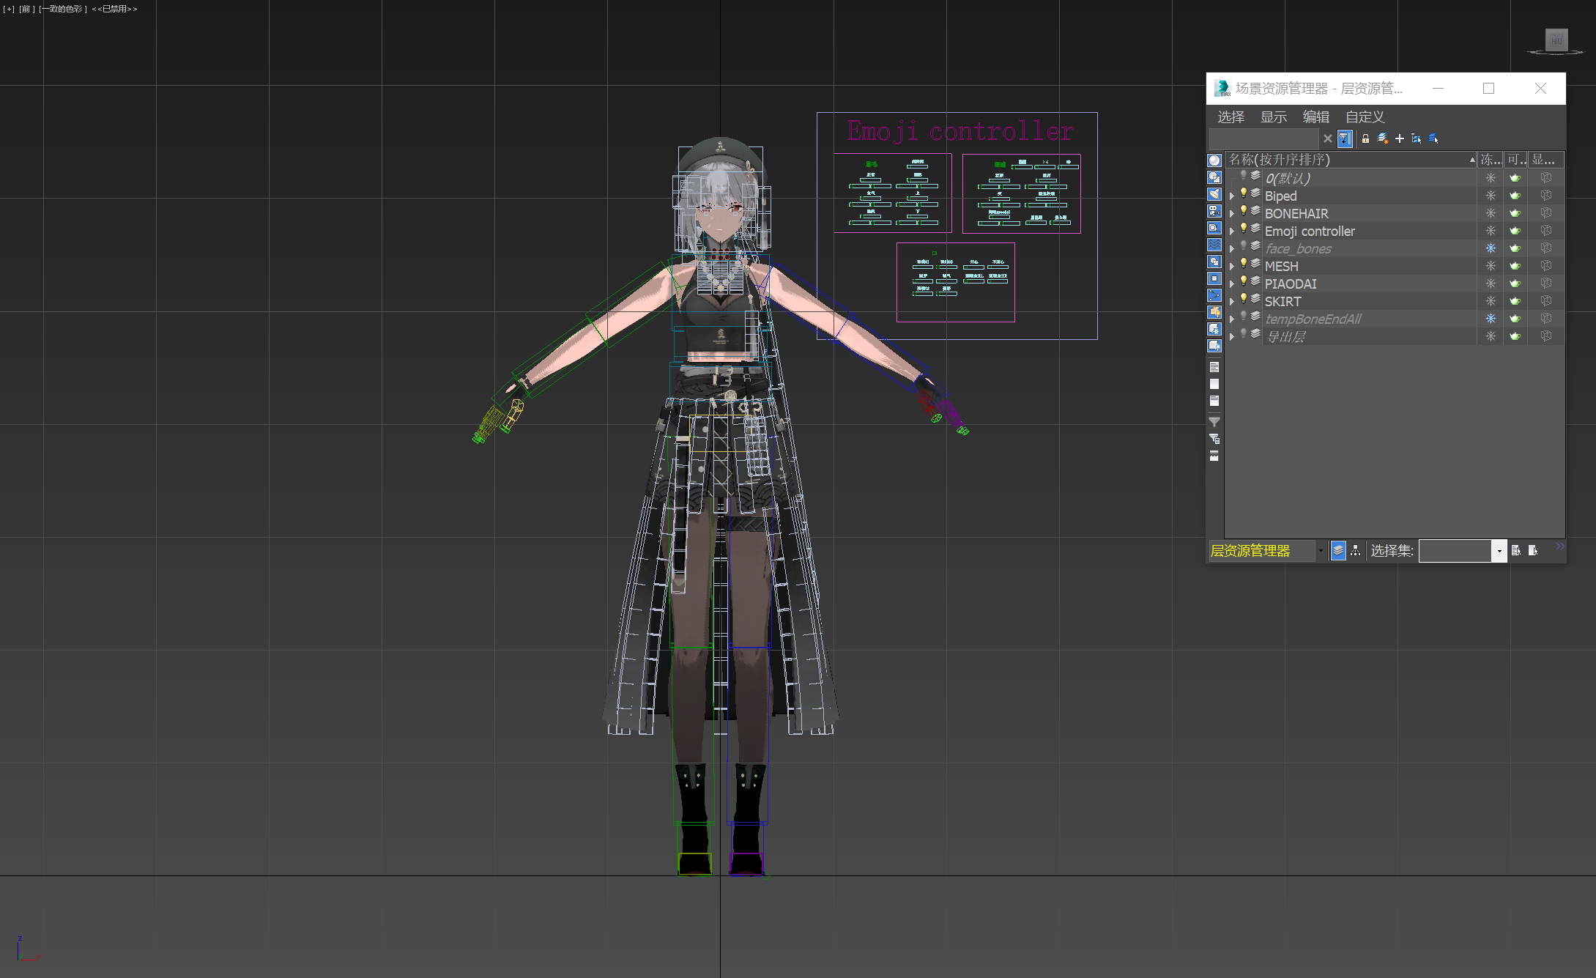Click the invert display icon in sidebar
The height and width of the screenshot is (978, 1596).
tap(1214, 401)
